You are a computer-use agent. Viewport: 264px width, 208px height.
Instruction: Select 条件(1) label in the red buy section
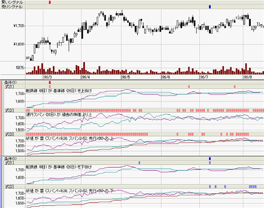coord(11,82)
